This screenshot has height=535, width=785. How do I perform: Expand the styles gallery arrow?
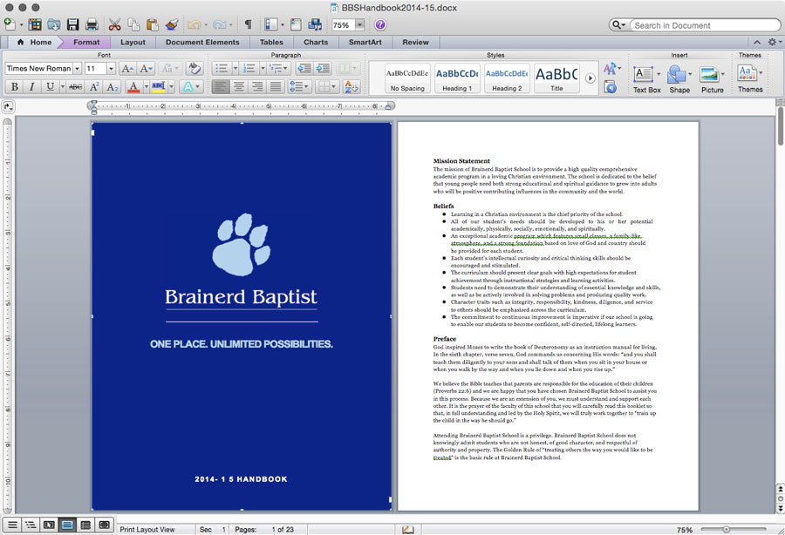point(590,78)
